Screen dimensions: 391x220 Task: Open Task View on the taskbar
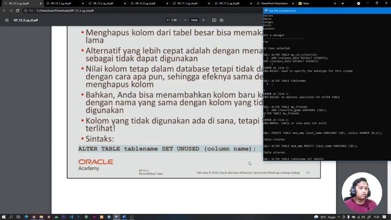tap(18, 217)
